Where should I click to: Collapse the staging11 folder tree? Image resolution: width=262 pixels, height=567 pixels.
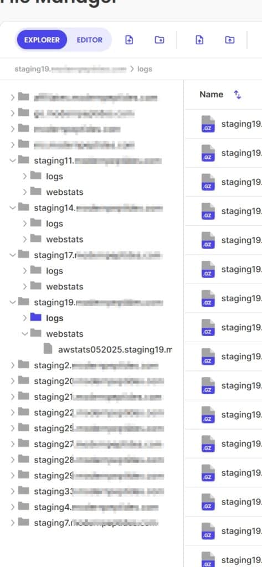13,160
